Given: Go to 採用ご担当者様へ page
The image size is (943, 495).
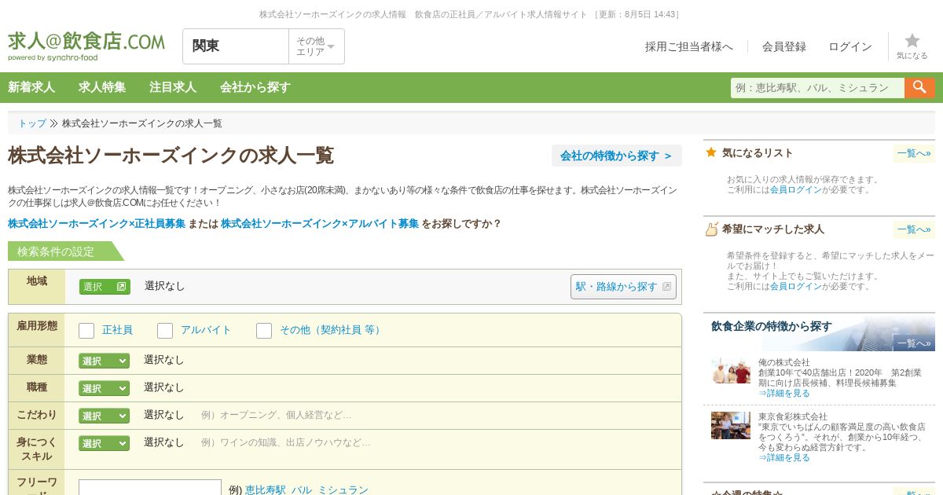Looking at the screenshot, I should tap(689, 46).
